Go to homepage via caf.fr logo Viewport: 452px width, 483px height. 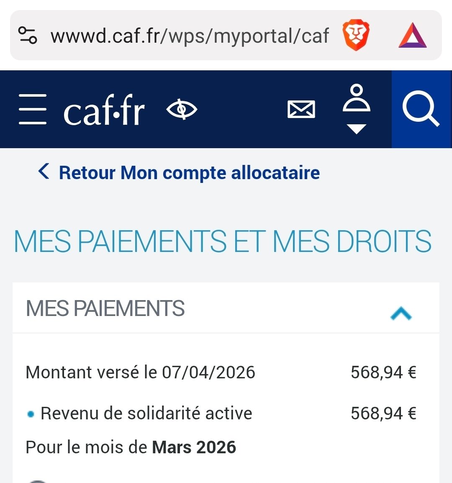(x=104, y=110)
